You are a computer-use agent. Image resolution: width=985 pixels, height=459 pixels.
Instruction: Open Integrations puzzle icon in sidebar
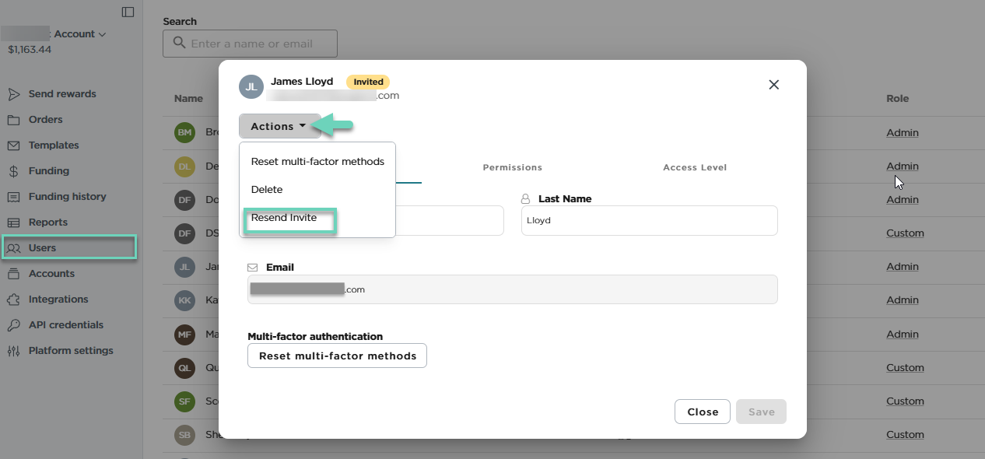[14, 300]
